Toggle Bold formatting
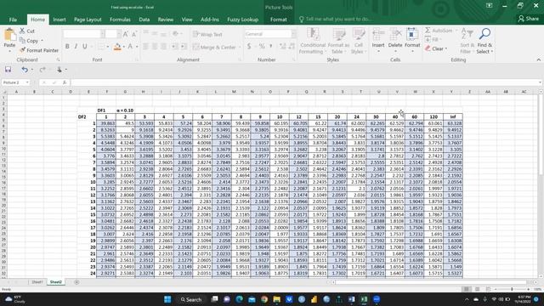544x306 pixels. pos(67,47)
